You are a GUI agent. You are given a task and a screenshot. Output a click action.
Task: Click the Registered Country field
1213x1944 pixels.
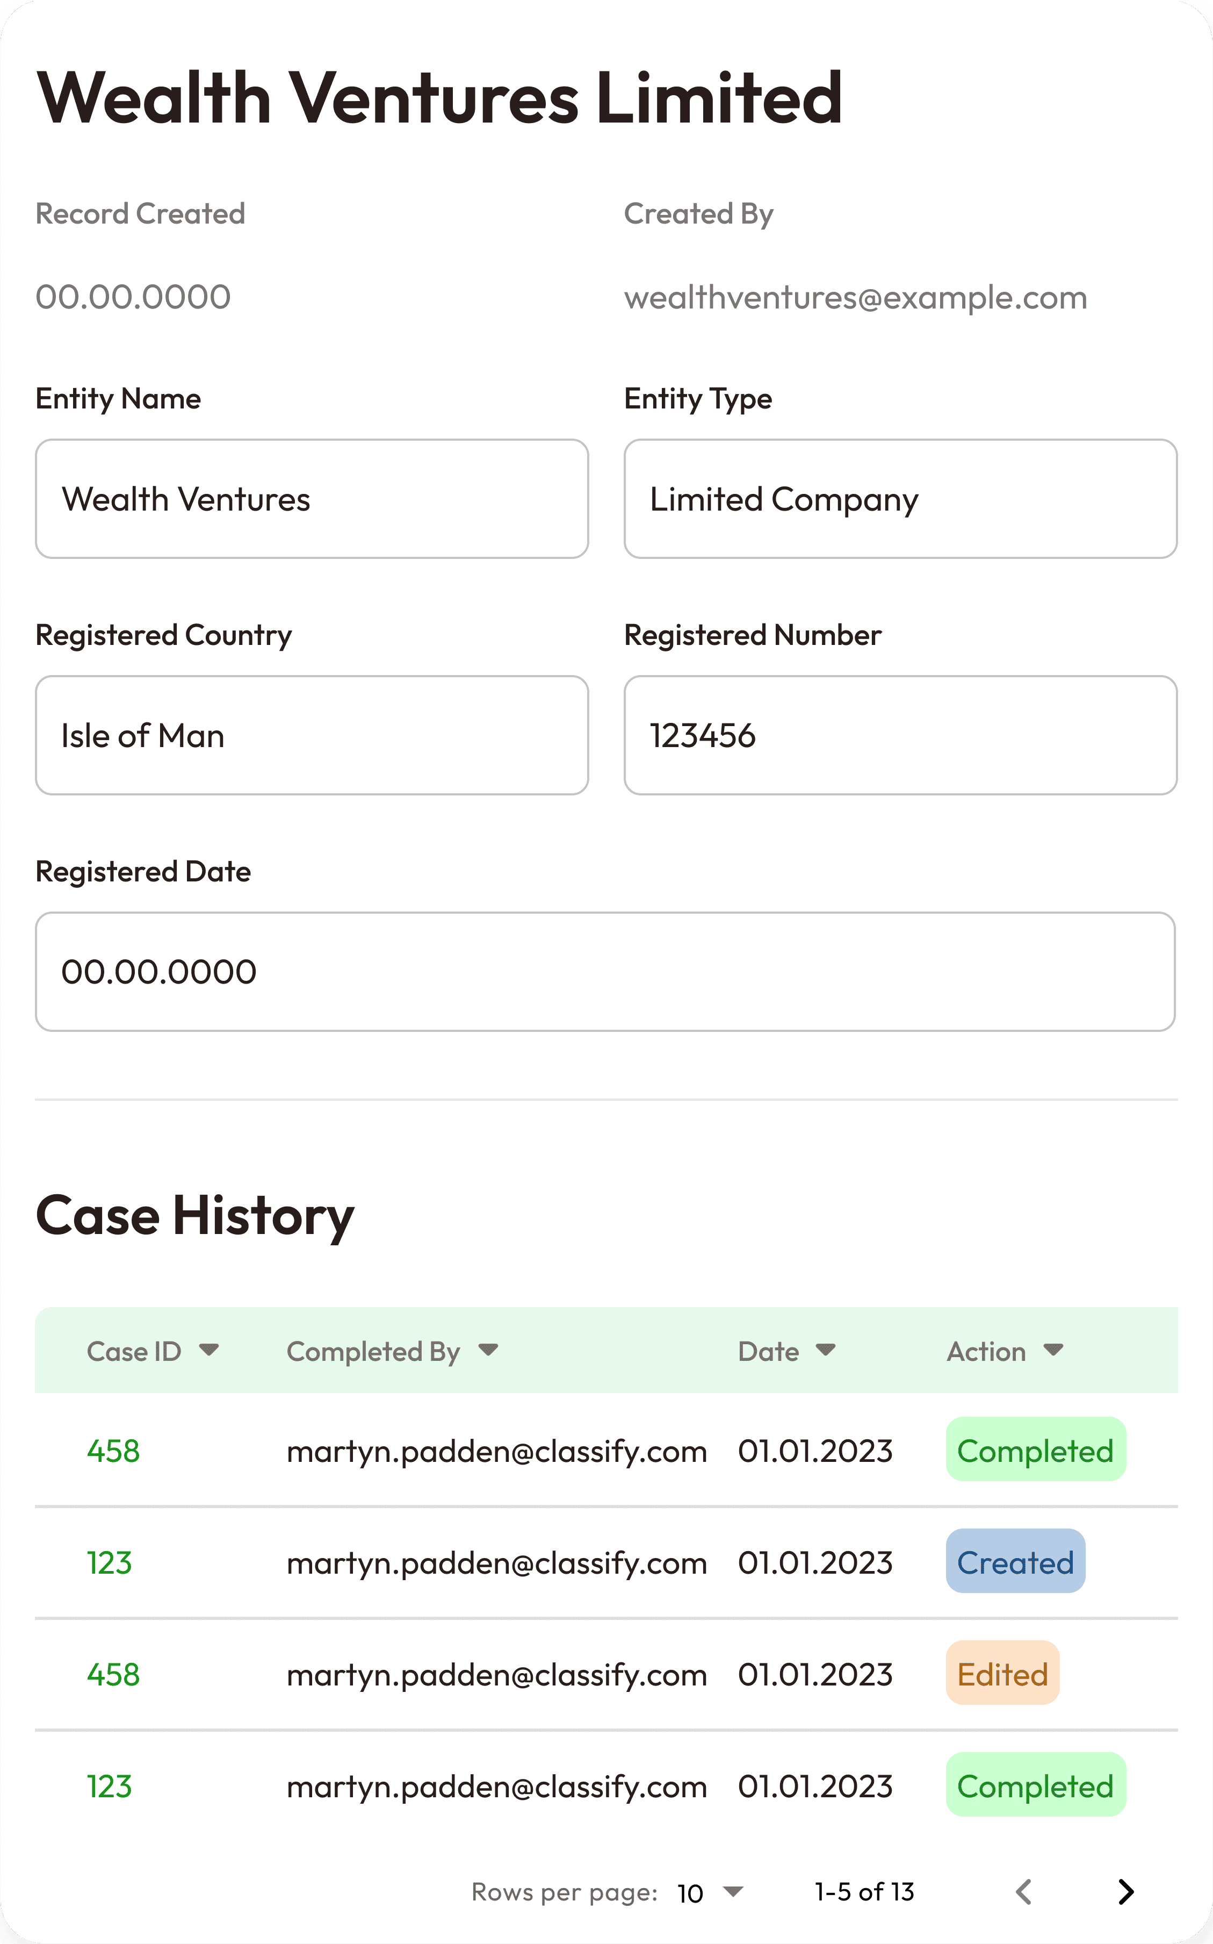tap(312, 735)
